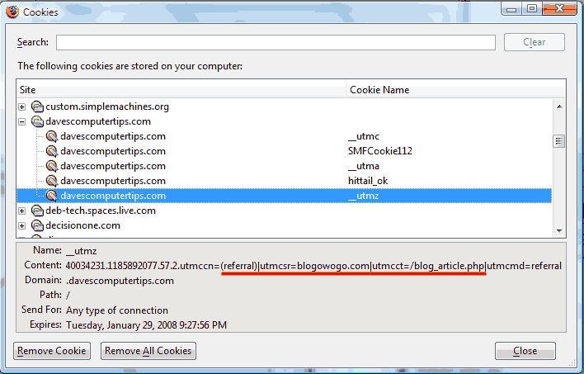Viewport: 584px width, 374px height.
Task: Click the Path value slash
Action: pos(68,296)
